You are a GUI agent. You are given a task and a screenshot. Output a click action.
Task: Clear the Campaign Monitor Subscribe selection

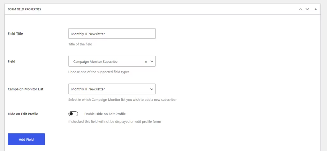pos(146,62)
